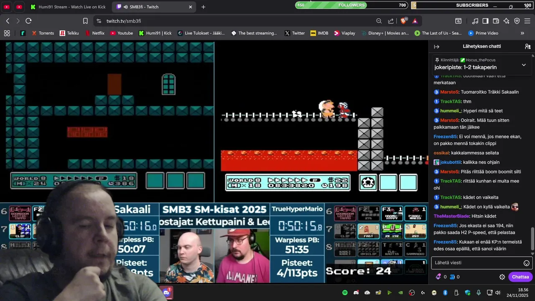Open tab search button
535x301 pixels.
pyautogui.click(x=459, y=21)
